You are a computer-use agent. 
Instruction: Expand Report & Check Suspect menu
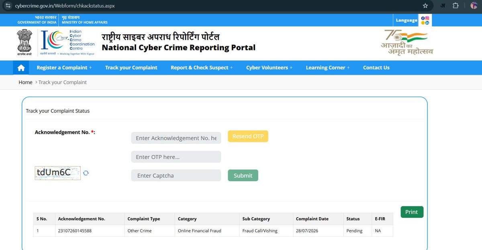click(x=202, y=68)
